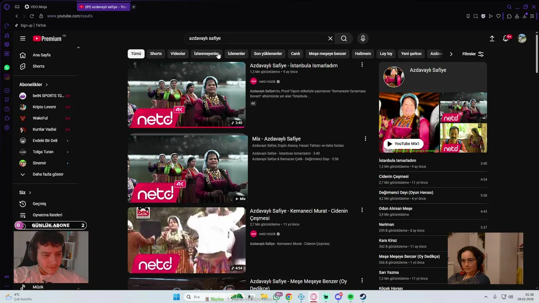Collapse the sidebar with the up arrow
Viewport: 539px width, 303px height.
[78, 48]
